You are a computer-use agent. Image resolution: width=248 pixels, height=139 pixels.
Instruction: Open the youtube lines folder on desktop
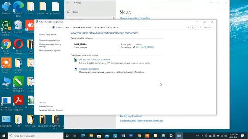pyautogui.click(x=43, y=8)
